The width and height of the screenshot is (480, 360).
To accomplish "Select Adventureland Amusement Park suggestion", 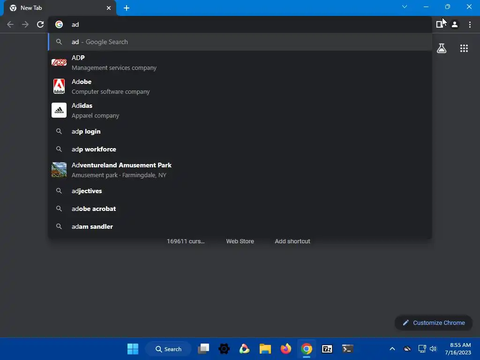I will 240,170.
